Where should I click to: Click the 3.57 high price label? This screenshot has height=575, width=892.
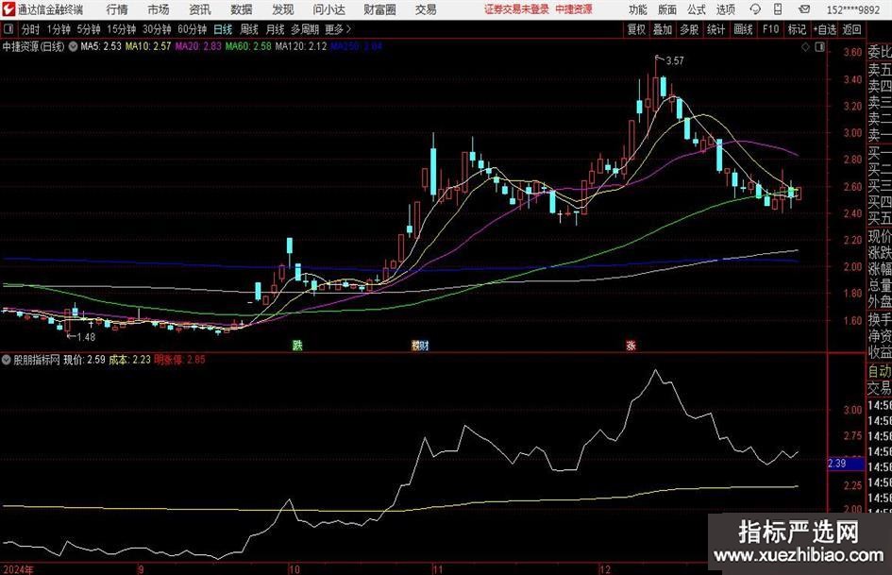[675, 61]
